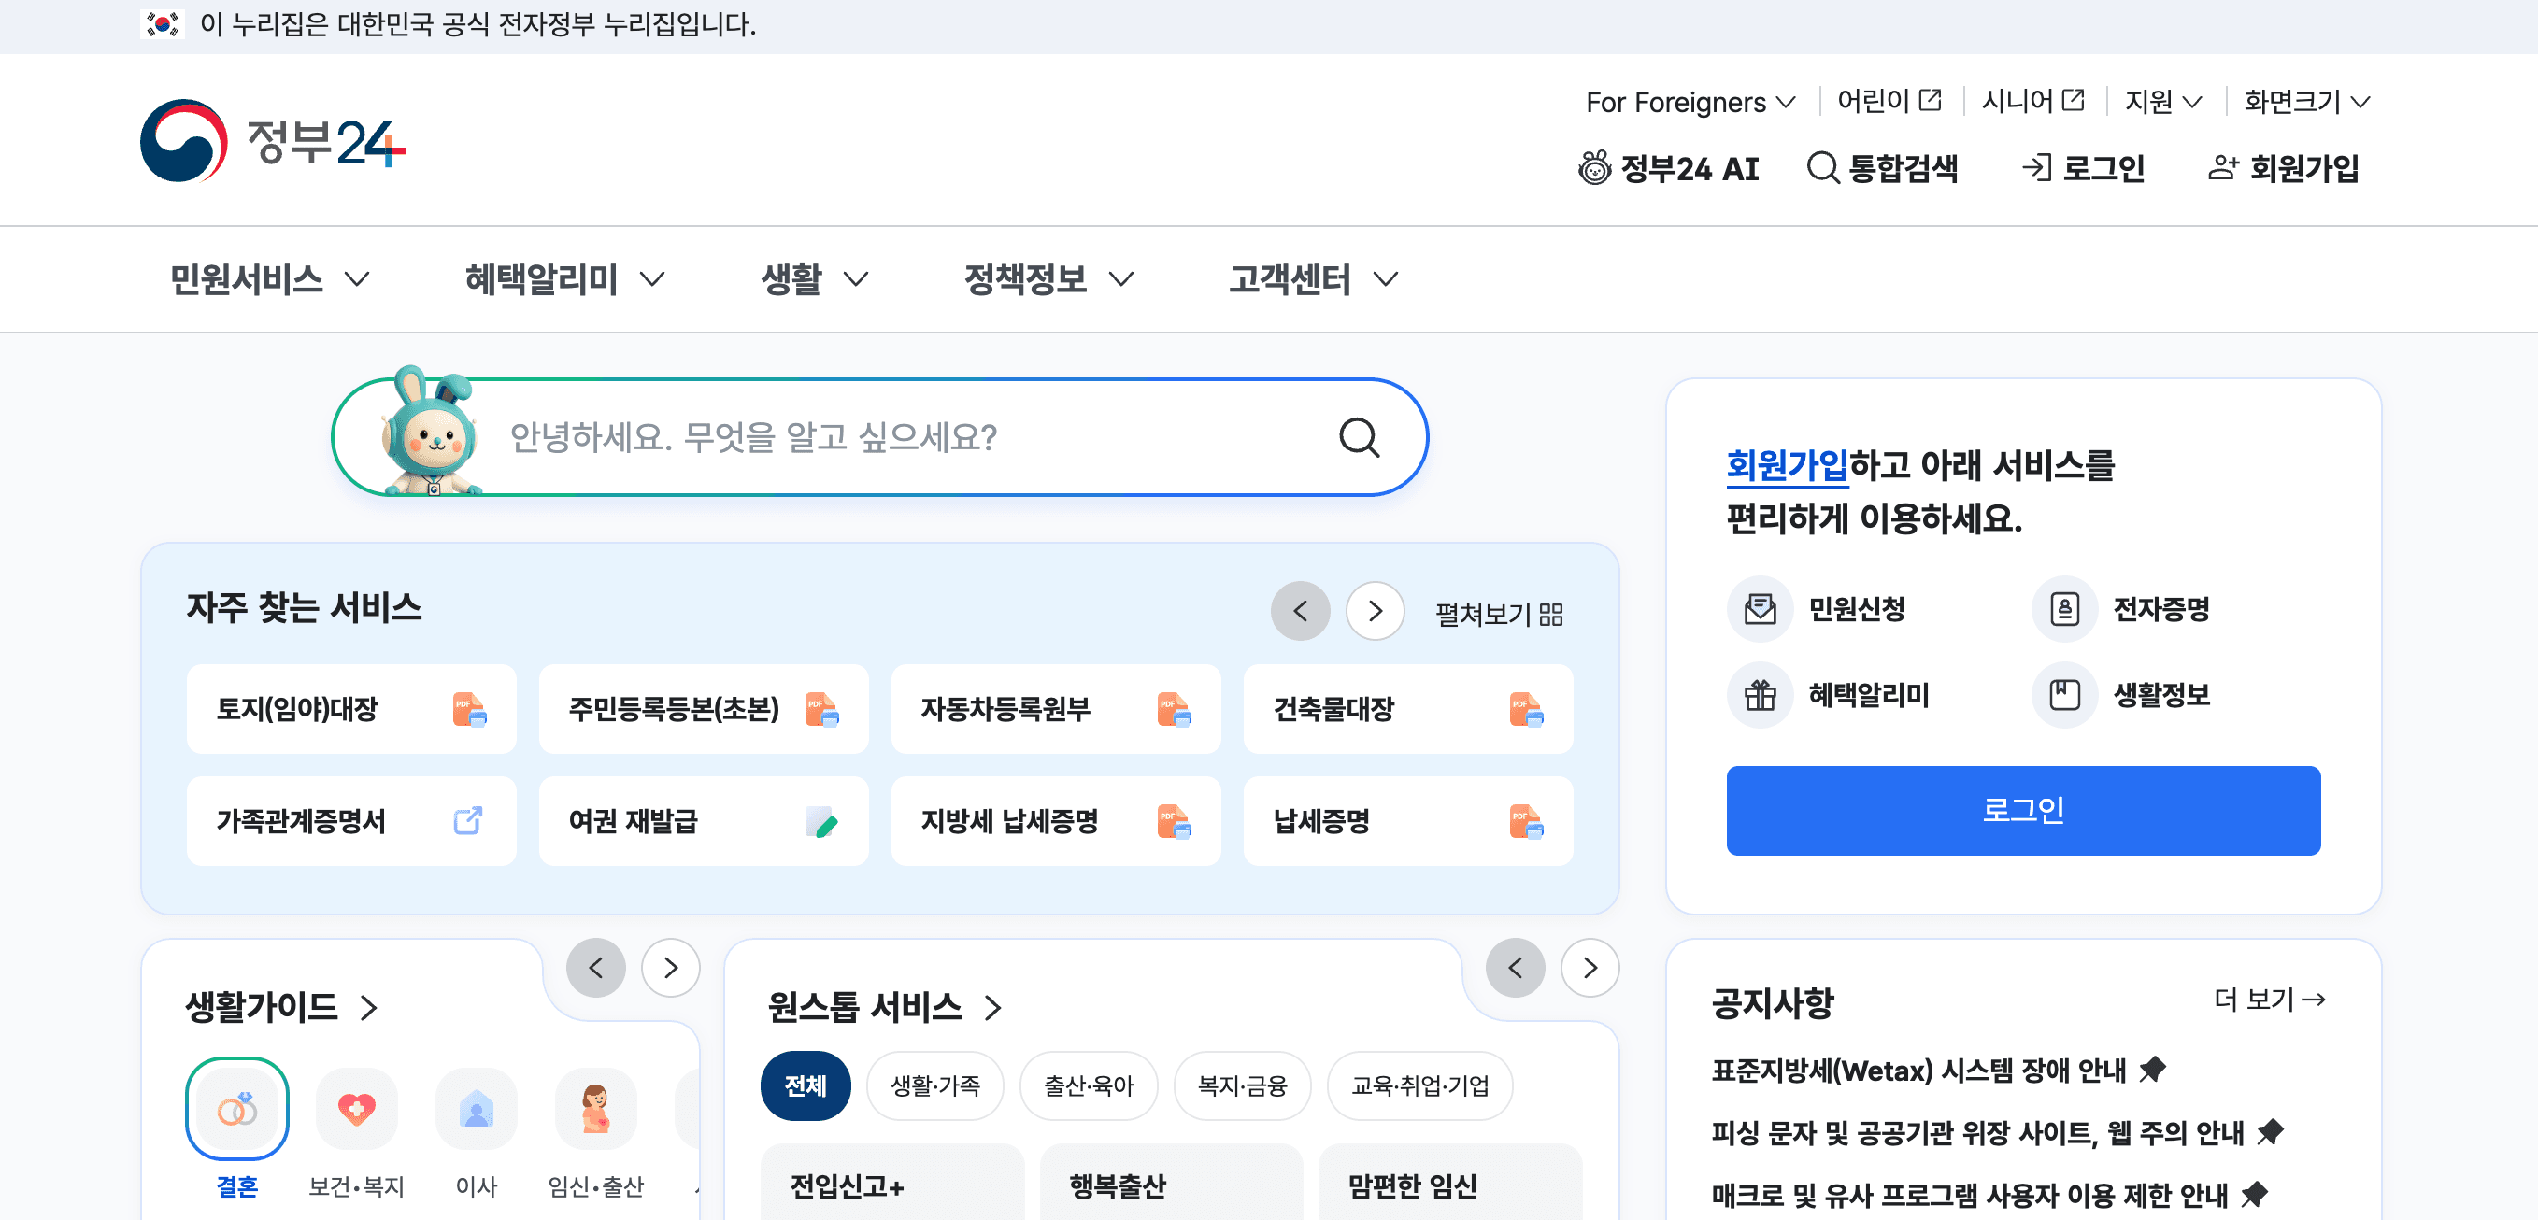Screen dimensions: 2538x1220
Task: Click the 전자증명 certificate icon
Action: click(x=2064, y=609)
